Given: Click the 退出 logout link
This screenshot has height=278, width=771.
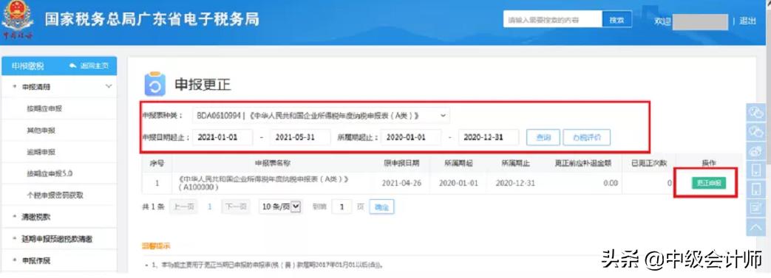Looking at the screenshot, I should [747, 21].
